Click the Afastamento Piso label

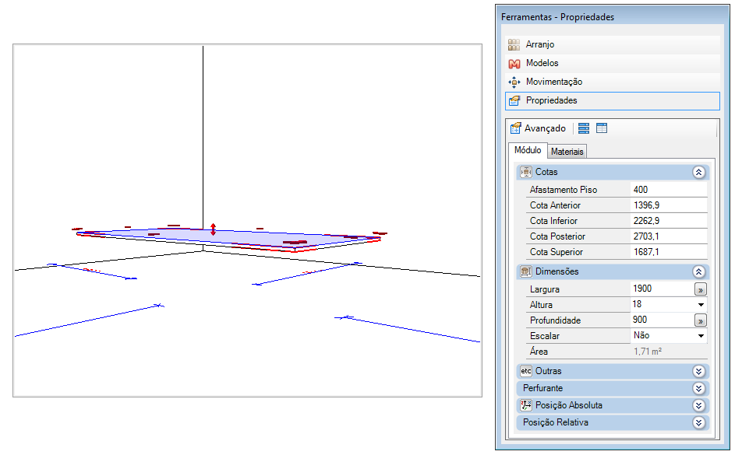click(x=564, y=190)
